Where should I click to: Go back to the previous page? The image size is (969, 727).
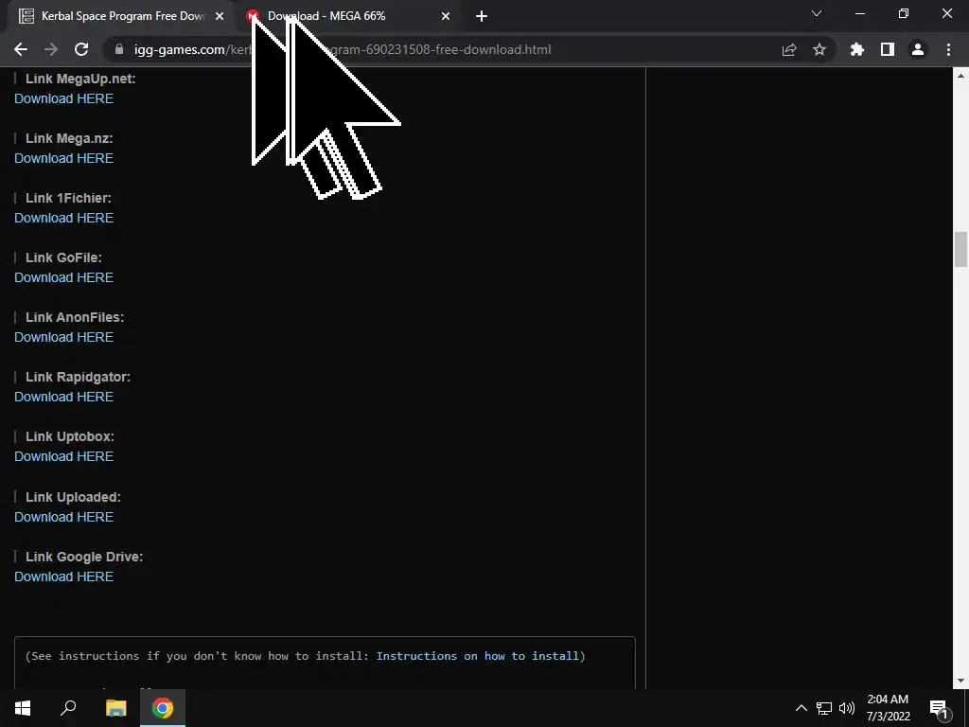point(21,49)
